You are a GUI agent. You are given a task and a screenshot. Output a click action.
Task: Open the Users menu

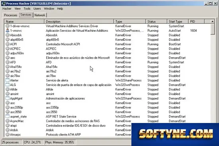[x=37, y=9]
